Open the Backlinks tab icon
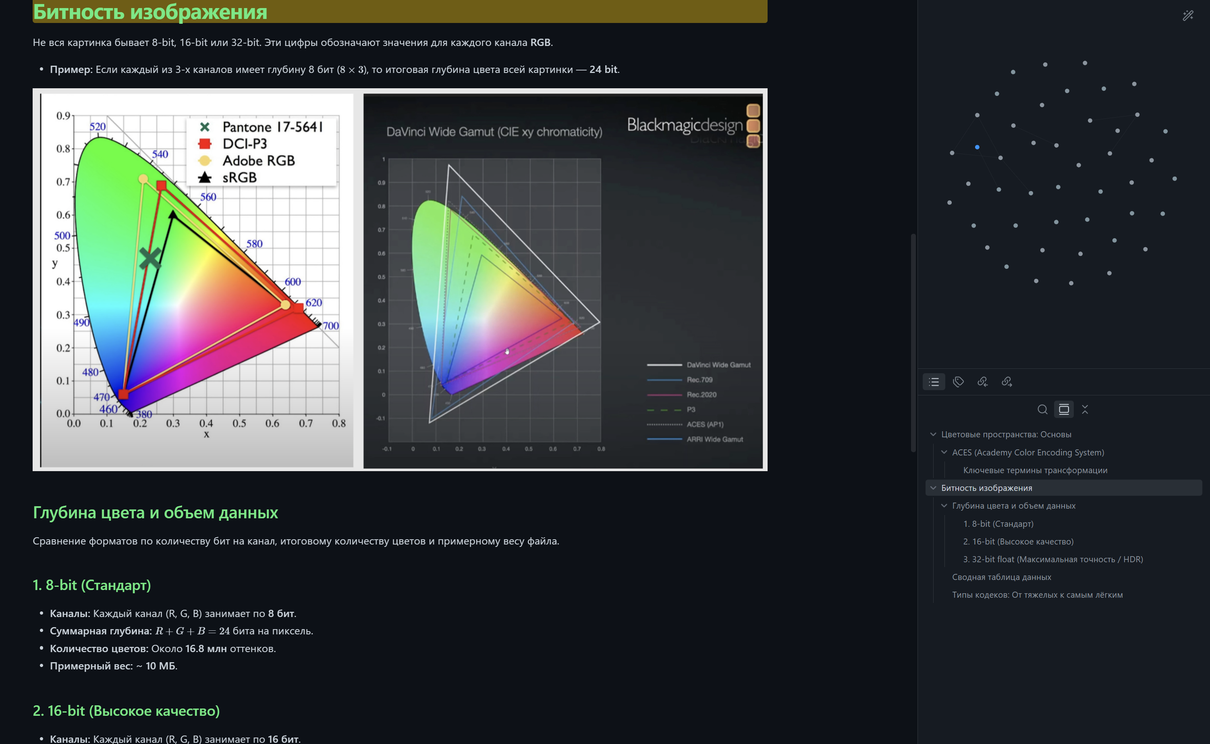Image resolution: width=1210 pixels, height=744 pixels. pos(982,382)
